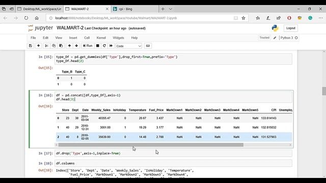Go back in browser history
This screenshot has width=326, height=183.
(5, 18)
